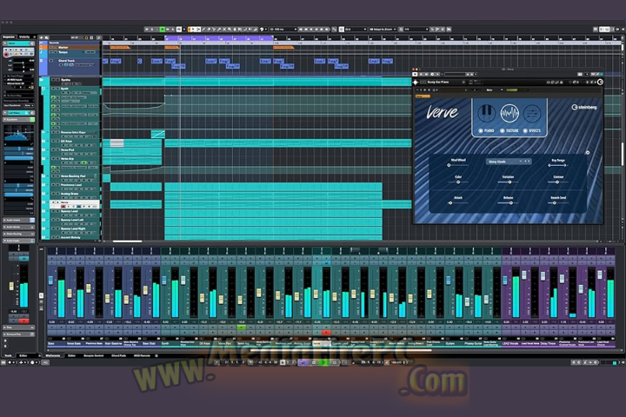
Task: Select the X-shaped Mute tool in toolbar
Action: click(x=224, y=30)
